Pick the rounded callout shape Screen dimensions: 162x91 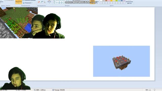tap(64, 3)
